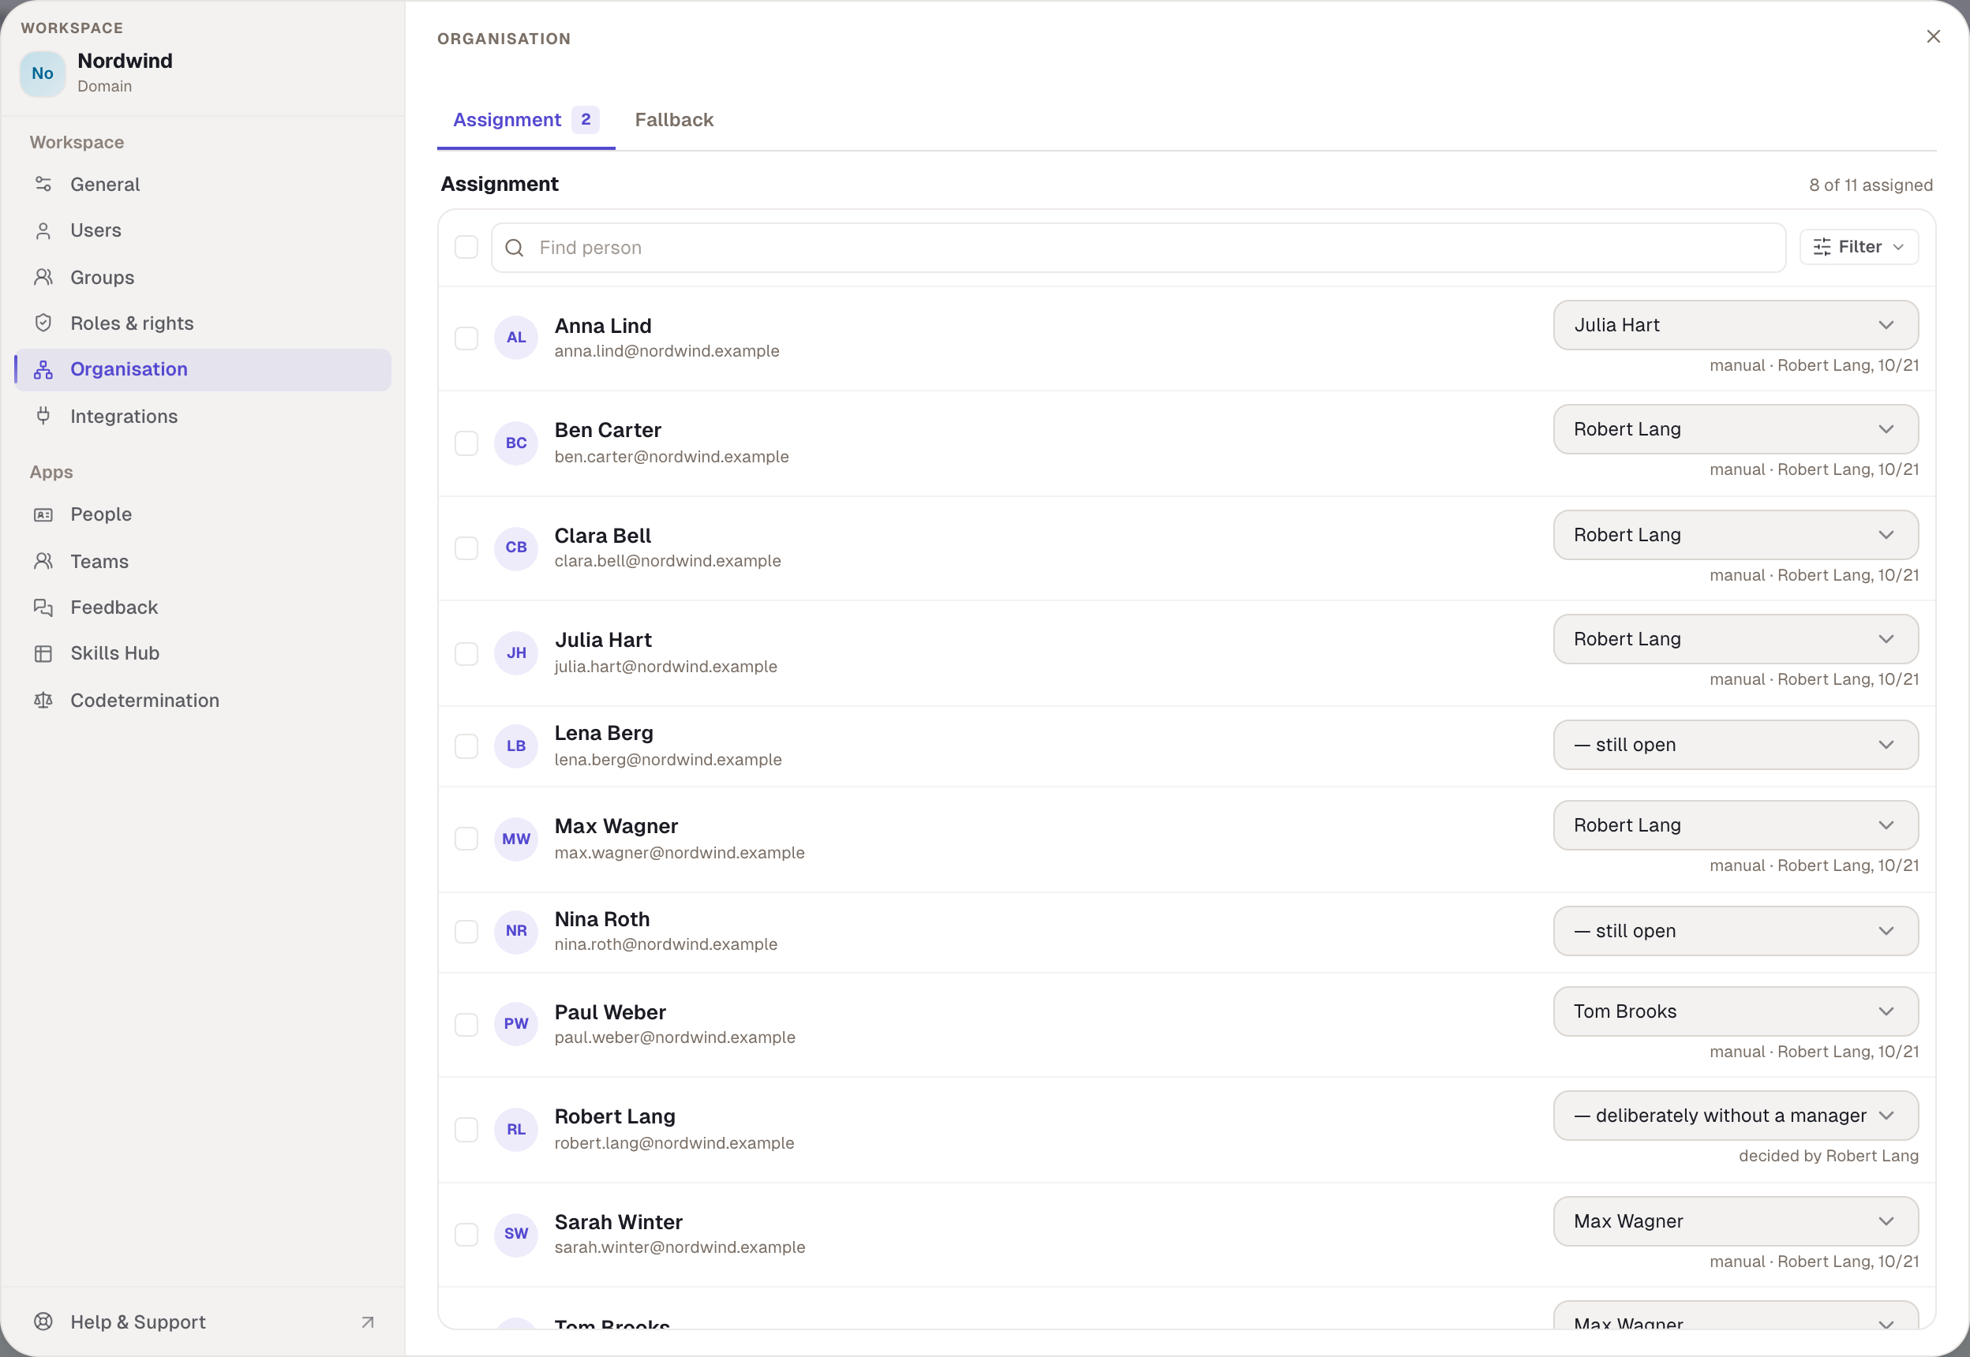
Task: Click the Help & Support lifebuoy icon
Action: pyautogui.click(x=43, y=1321)
